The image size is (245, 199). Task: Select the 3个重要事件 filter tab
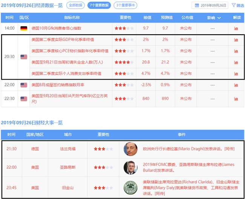pyautogui.click(x=125, y=5)
